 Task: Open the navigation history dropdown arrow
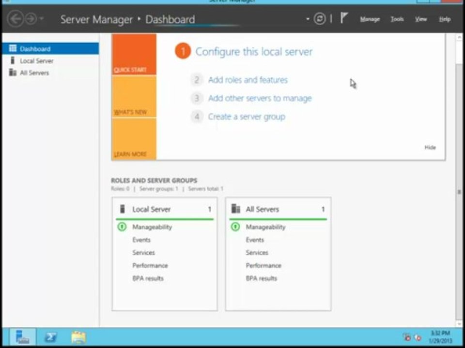pyautogui.click(x=42, y=19)
